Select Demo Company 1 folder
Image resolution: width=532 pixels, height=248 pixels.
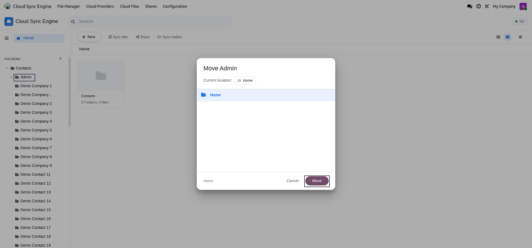[36, 86]
